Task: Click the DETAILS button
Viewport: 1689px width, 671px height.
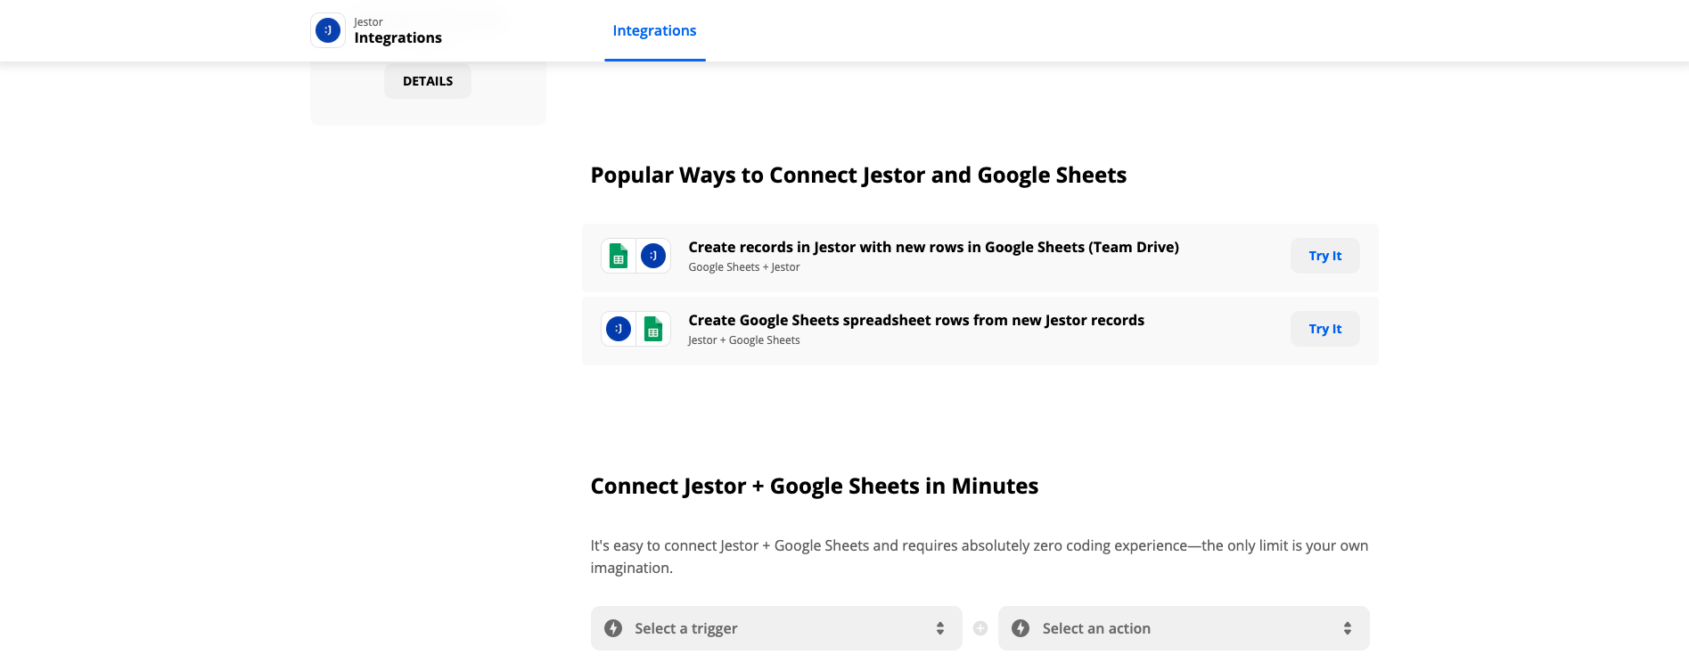Action: 428,81
